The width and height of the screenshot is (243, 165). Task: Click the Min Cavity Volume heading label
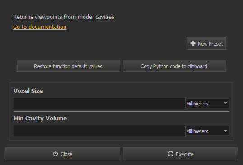point(40,119)
